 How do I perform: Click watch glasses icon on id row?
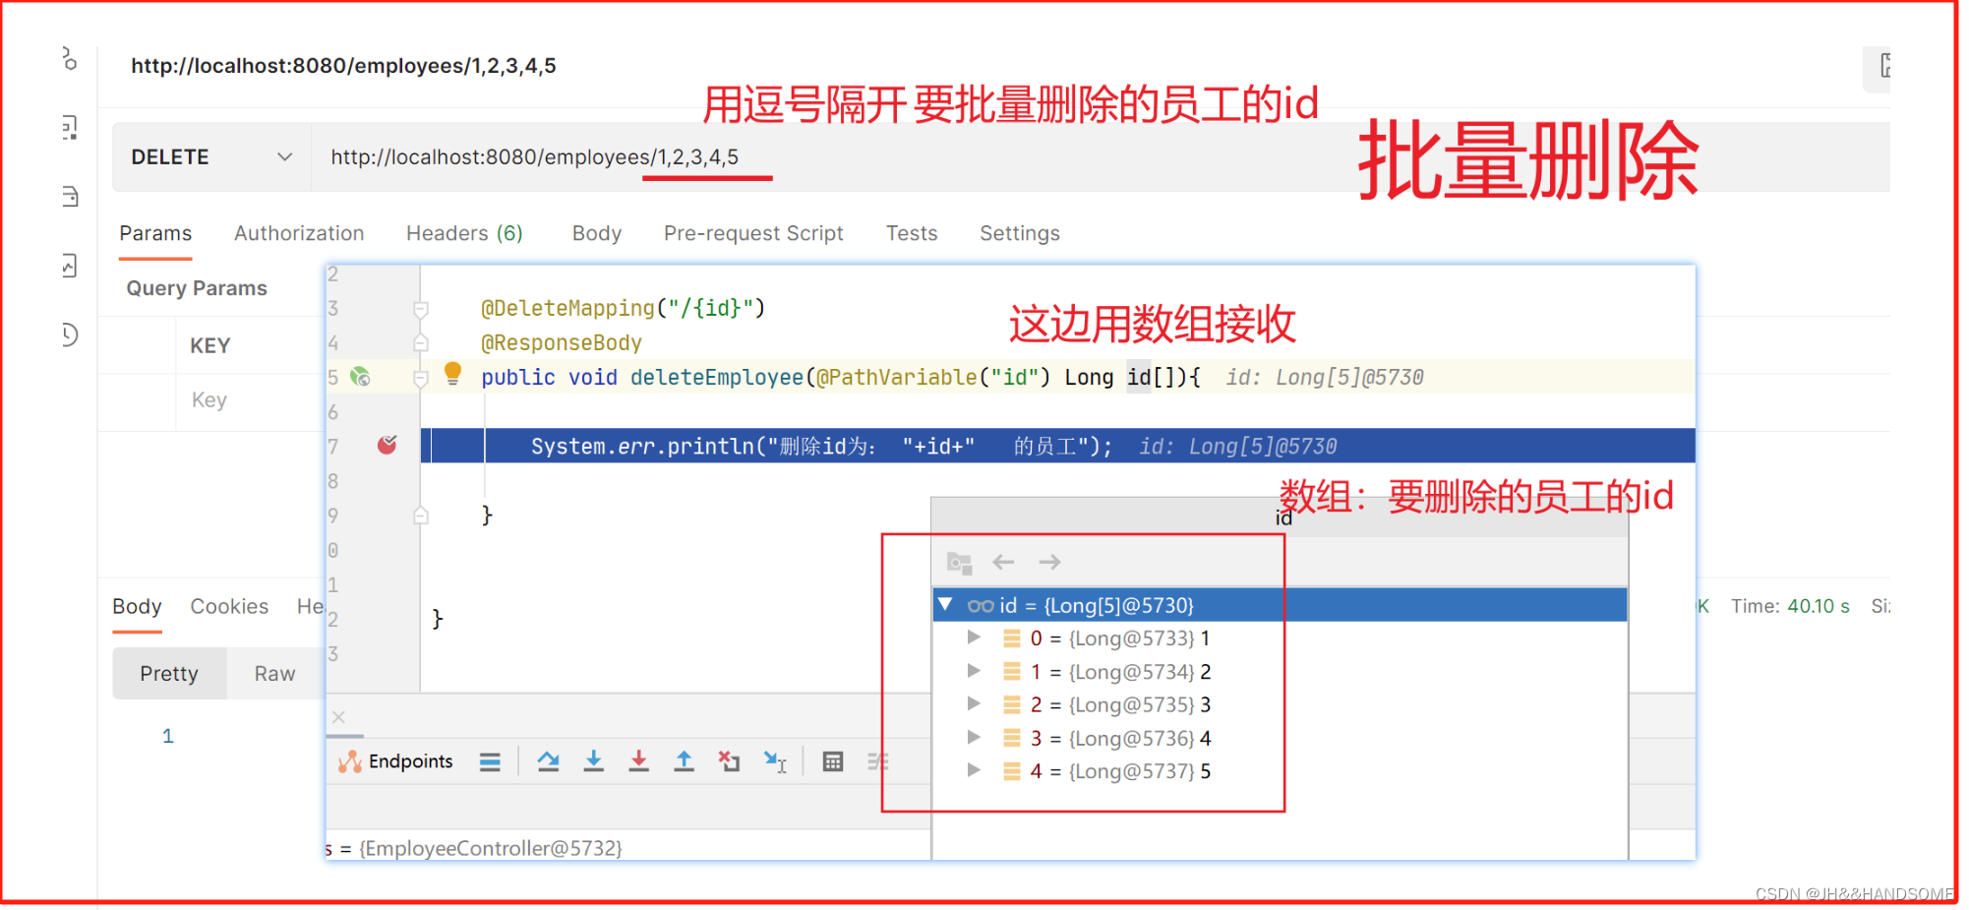pyautogui.click(x=981, y=606)
